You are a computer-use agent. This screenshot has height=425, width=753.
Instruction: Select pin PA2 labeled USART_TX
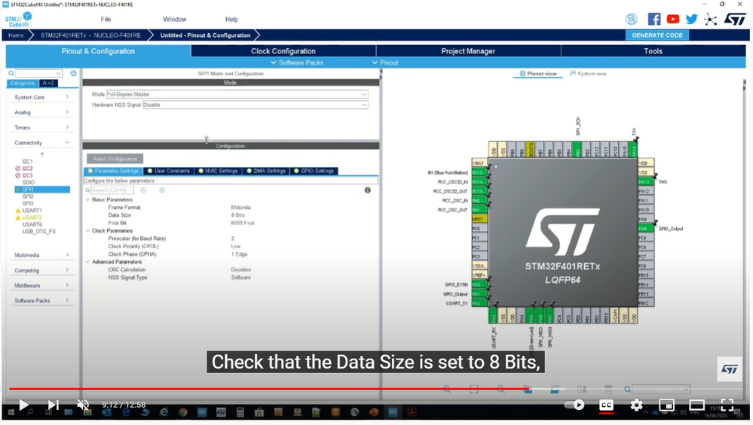point(479,303)
